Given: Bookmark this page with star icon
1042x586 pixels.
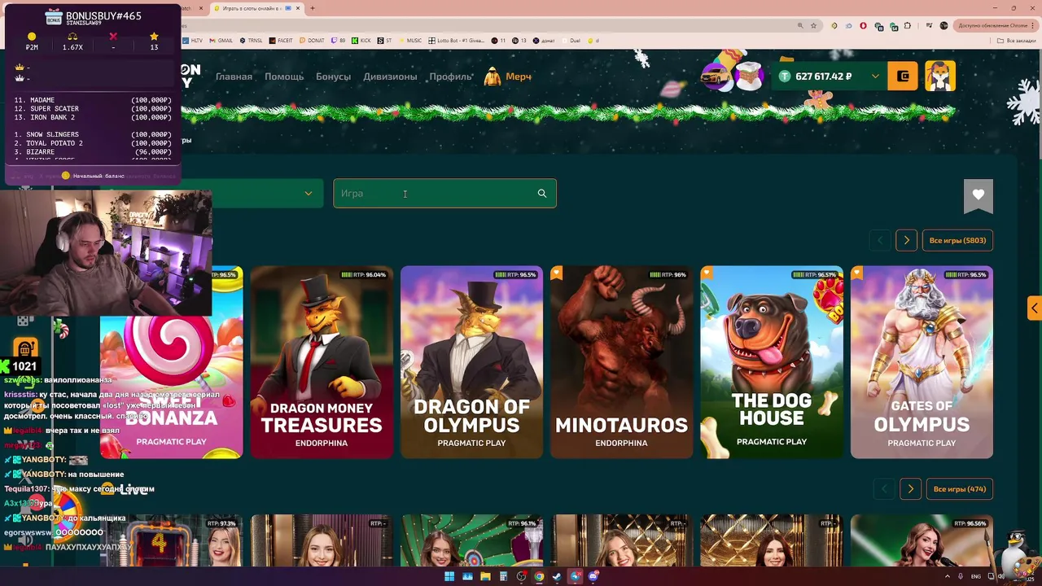Looking at the screenshot, I should pyautogui.click(x=813, y=25).
